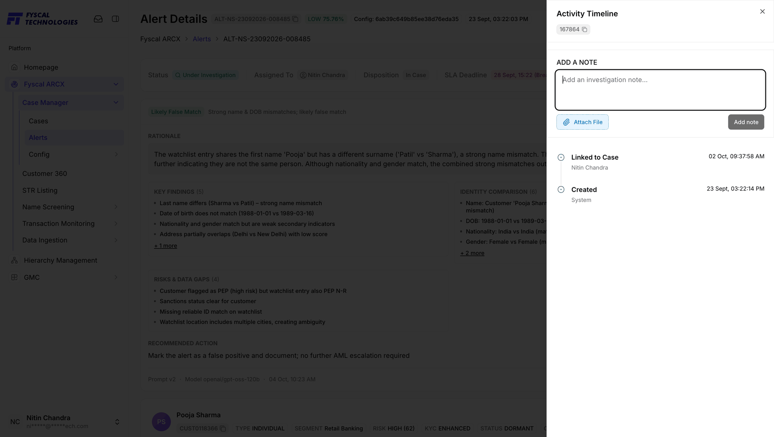Click the Fyscal ARCX icon
This screenshot has width=774, height=437.
coord(15,84)
